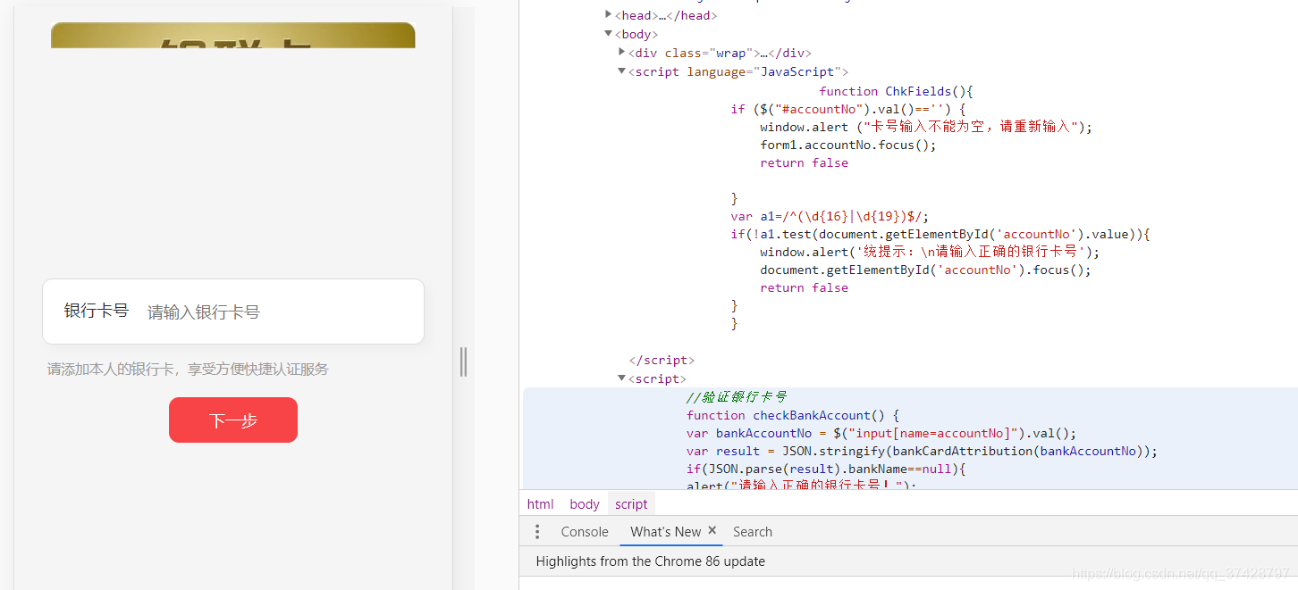Select the html breadcrumb
The width and height of the screenshot is (1298, 590).
point(540,504)
